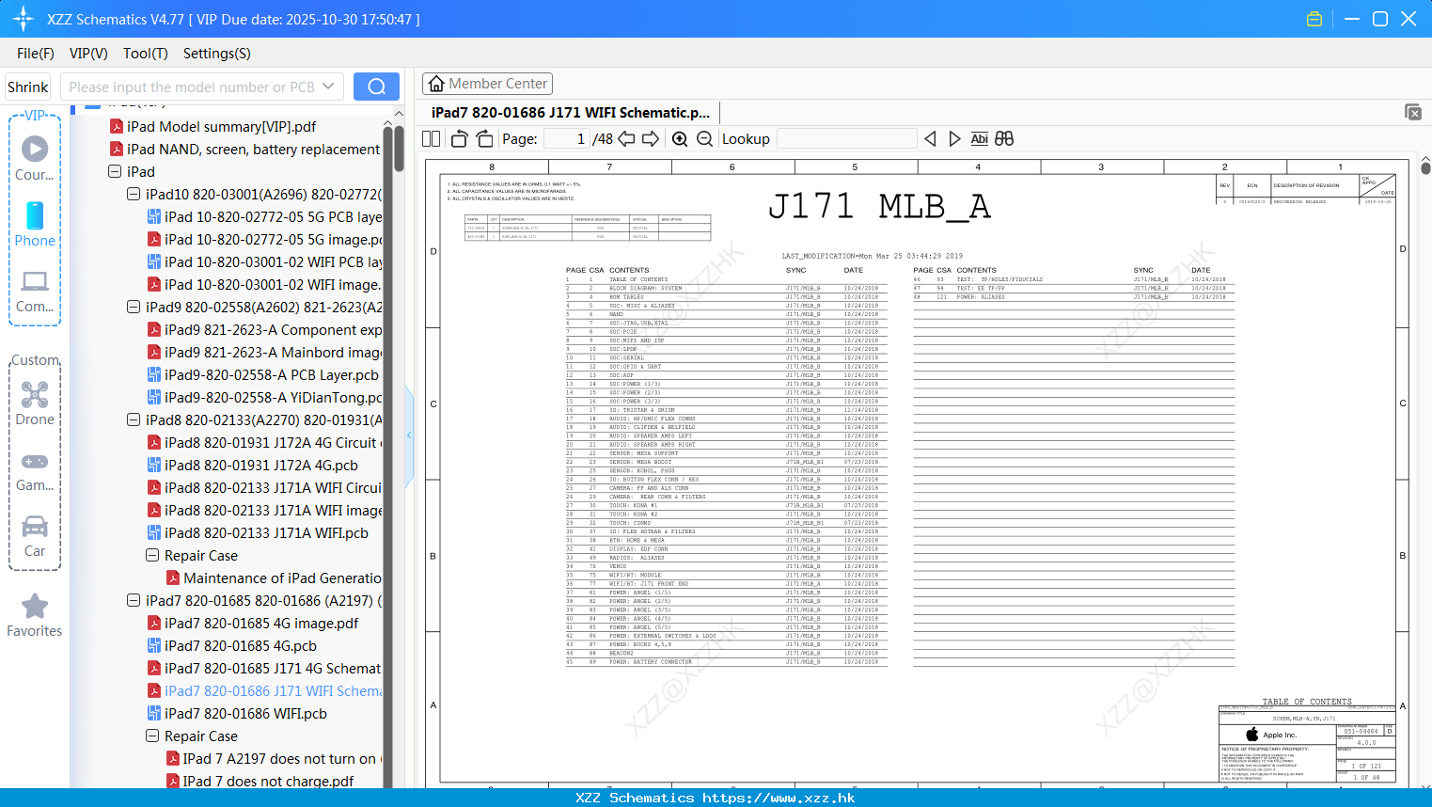Click the page number input field
The width and height of the screenshot is (1432, 807).
pyautogui.click(x=566, y=138)
